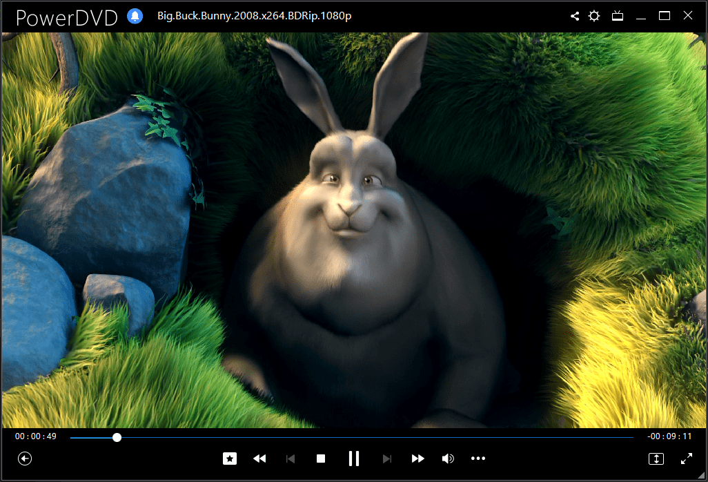Click elapsed time 00:00:49

(36, 436)
